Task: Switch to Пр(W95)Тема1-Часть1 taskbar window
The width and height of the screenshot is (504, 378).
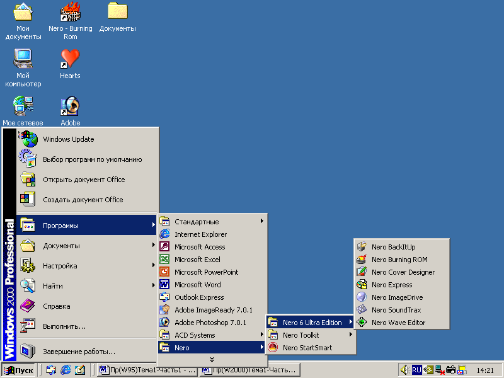Action: click(x=147, y=370)
